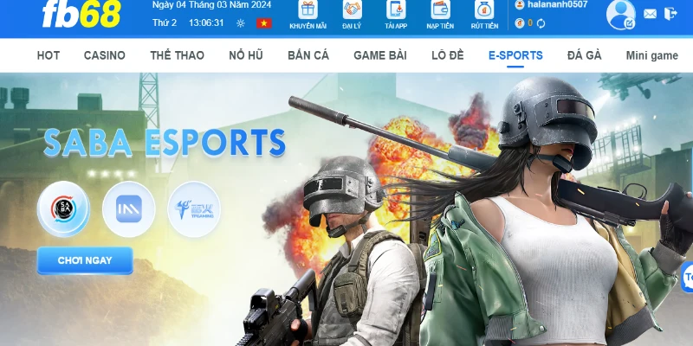Open the Mini game tab

click(x=651, y=56)
